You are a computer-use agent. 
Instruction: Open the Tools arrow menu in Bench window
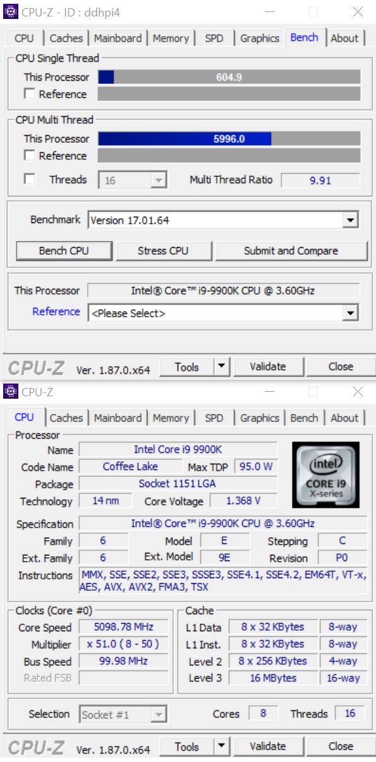[221, 366]
